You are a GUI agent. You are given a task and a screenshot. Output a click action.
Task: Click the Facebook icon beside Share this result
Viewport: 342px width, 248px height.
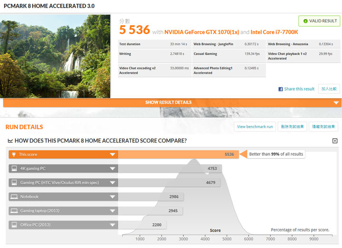280,89
